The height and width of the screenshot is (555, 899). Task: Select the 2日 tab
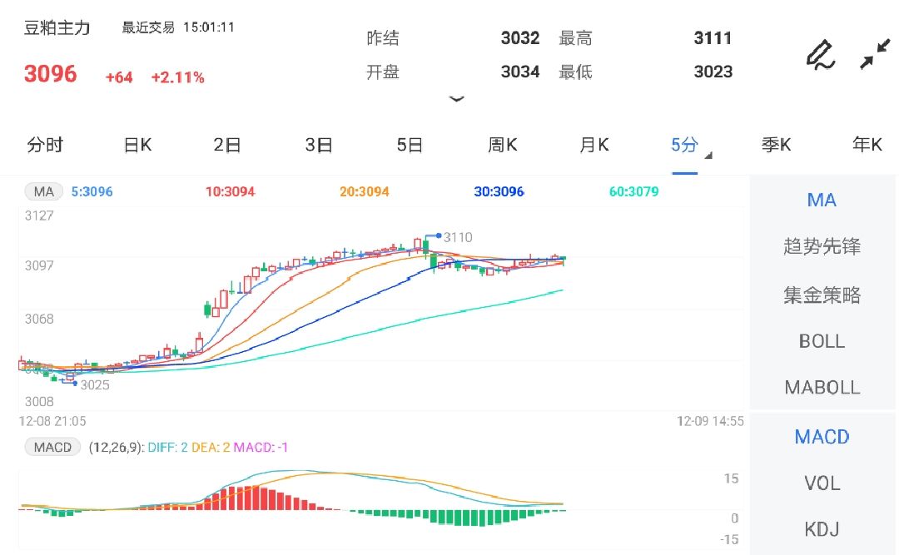point(227,145)
